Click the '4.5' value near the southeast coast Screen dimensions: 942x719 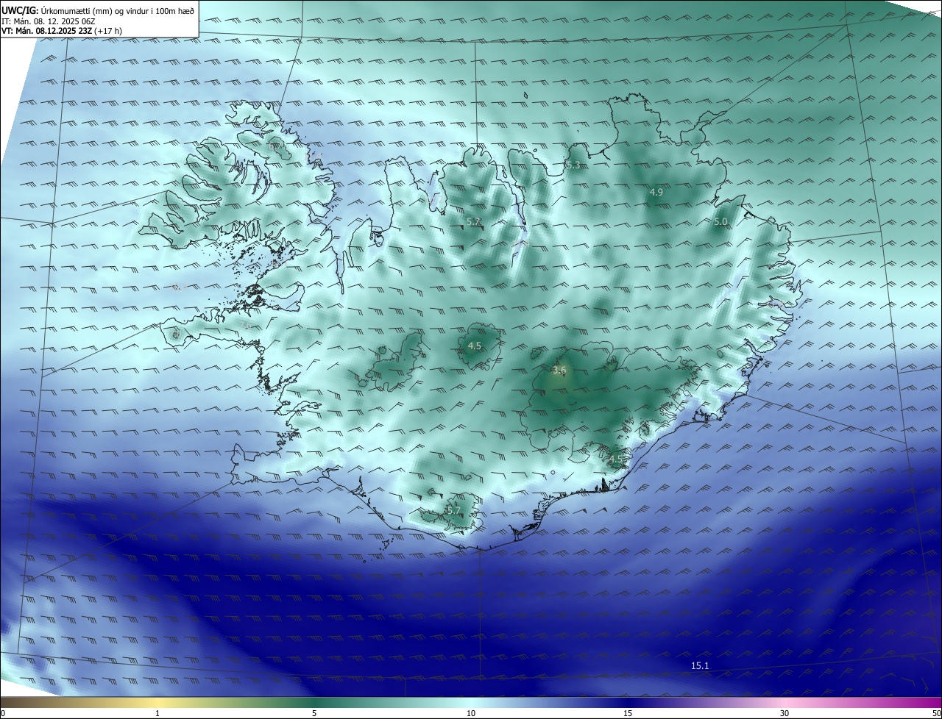(616, 459)
